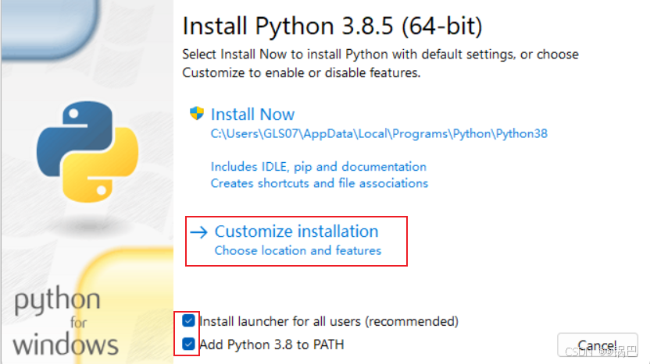Click the CSDN watermark in the corner

tap(600, 352)
